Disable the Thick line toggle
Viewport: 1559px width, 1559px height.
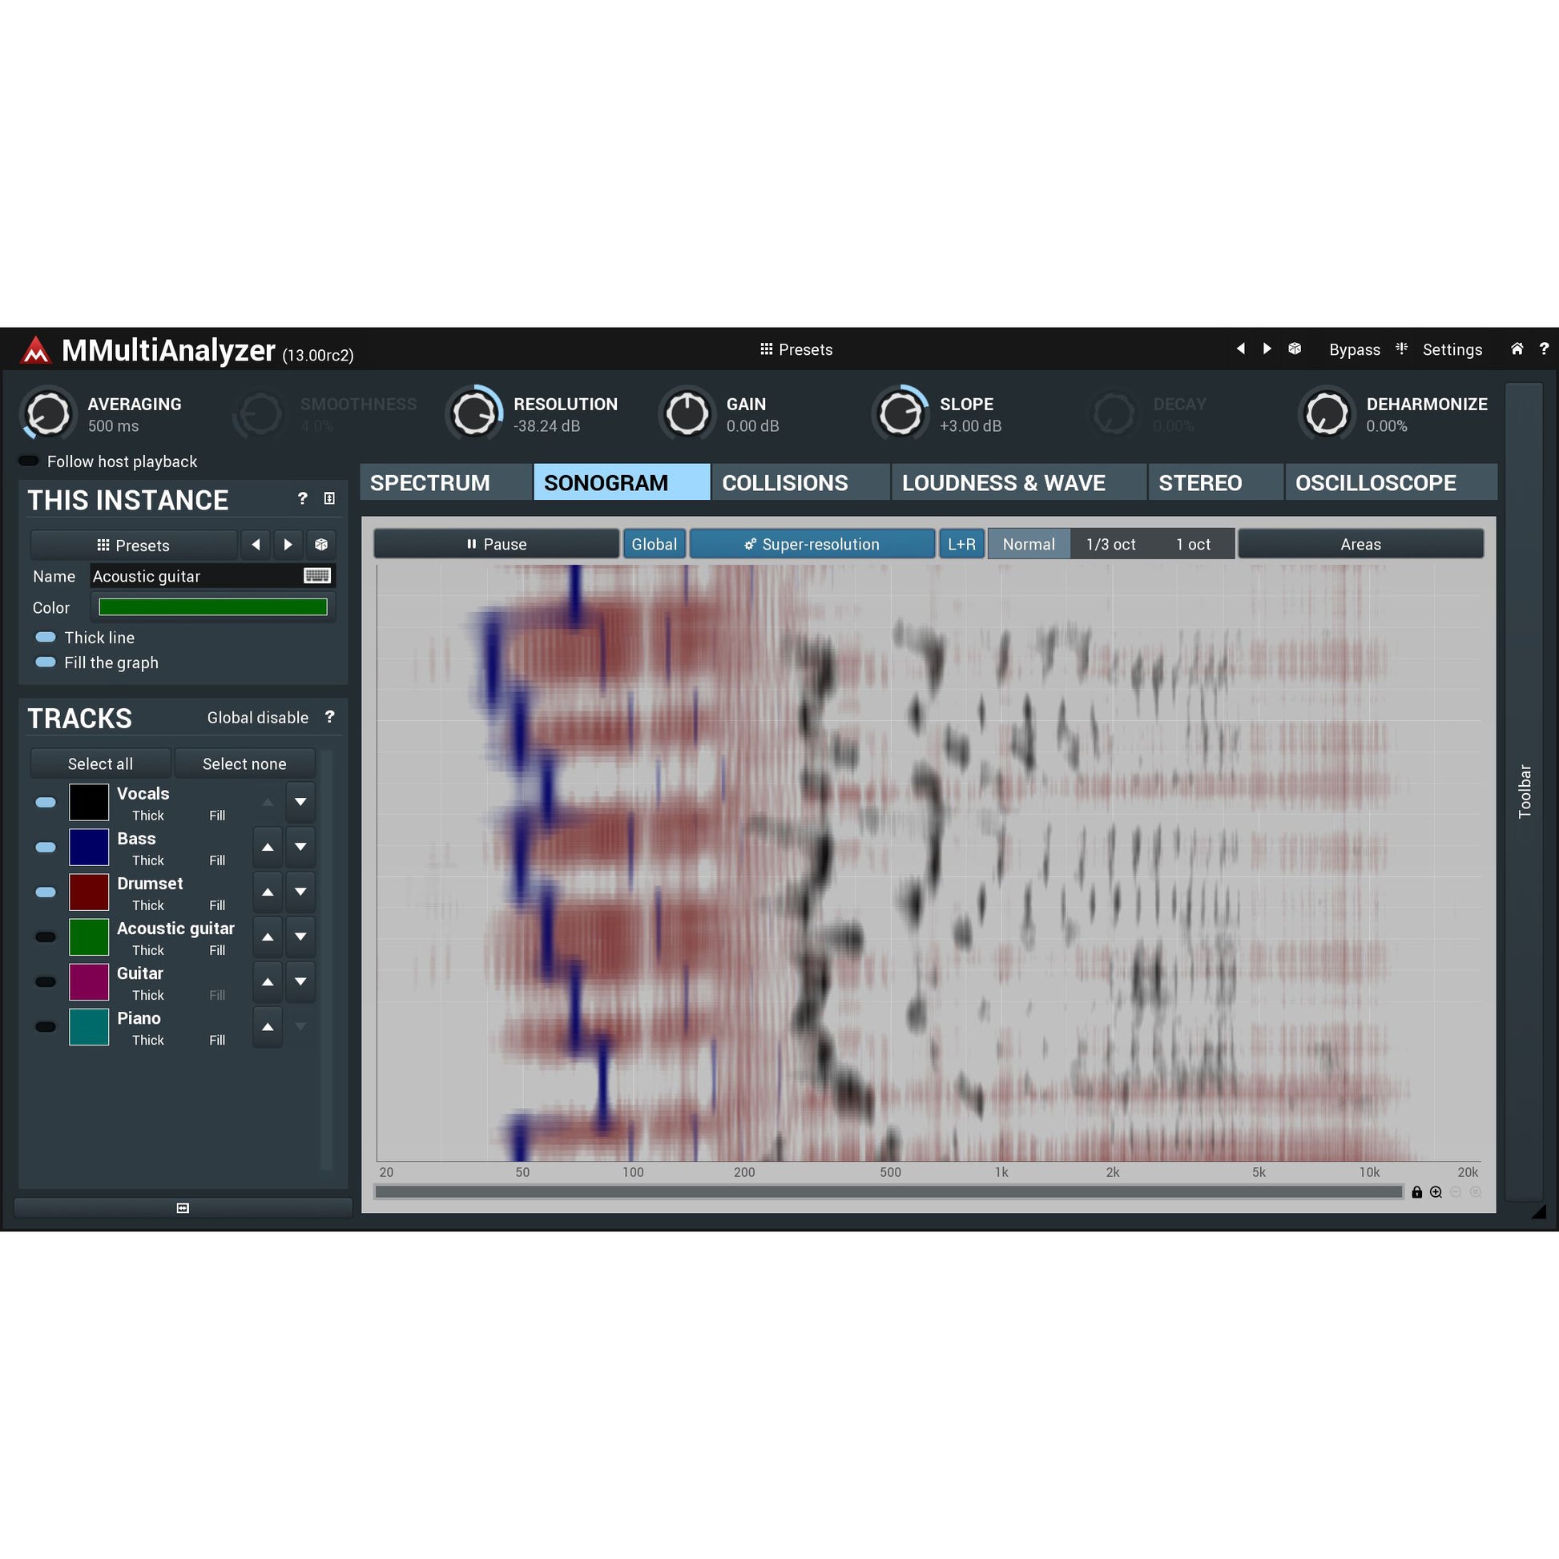click(x=46, y=638)
